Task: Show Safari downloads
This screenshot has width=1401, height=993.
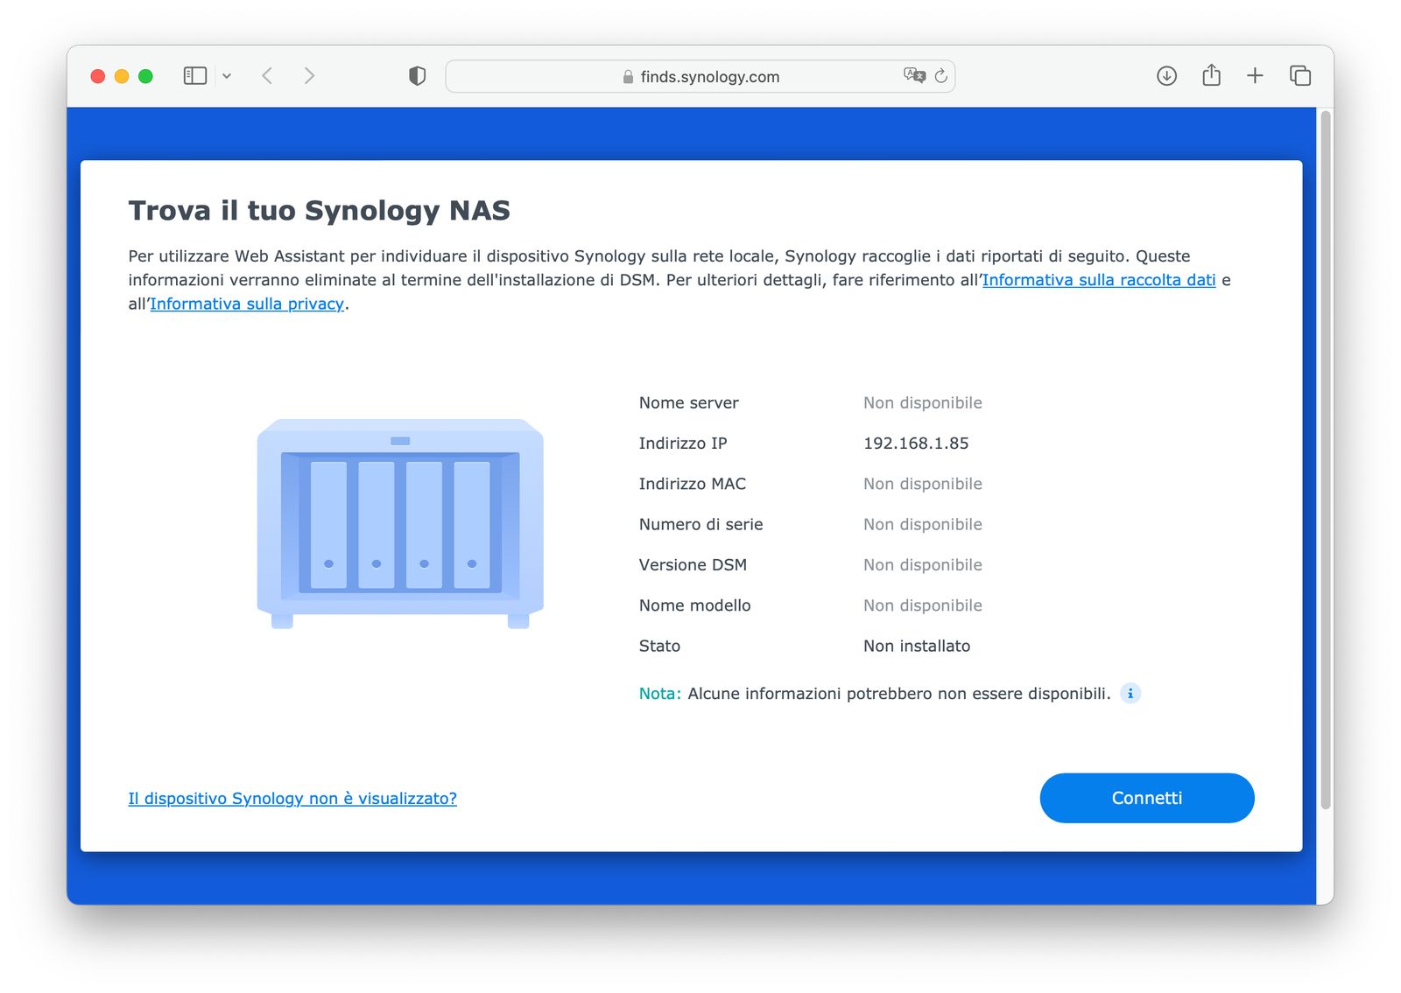Action: (x=1166, y=76)
